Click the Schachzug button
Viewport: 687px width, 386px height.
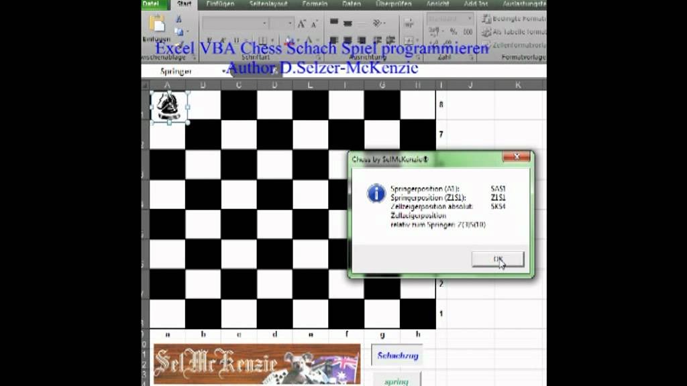[398, 355]
